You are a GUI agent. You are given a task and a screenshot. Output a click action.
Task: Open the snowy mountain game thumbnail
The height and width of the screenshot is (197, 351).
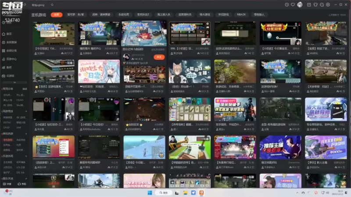(144, 147)
